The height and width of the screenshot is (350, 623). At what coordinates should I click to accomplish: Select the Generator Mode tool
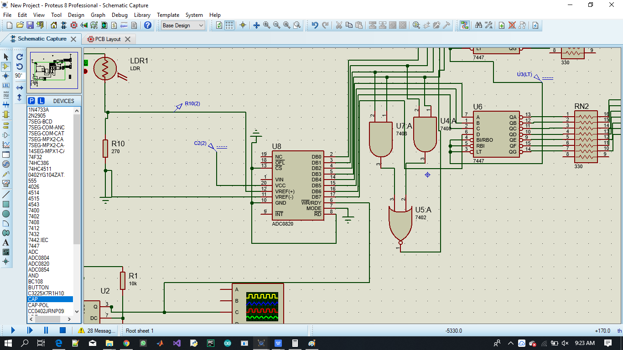click(6, 164)
